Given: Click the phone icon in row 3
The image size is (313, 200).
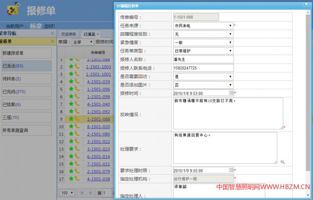Looking at the screenshot, I should tap(77, 74).
